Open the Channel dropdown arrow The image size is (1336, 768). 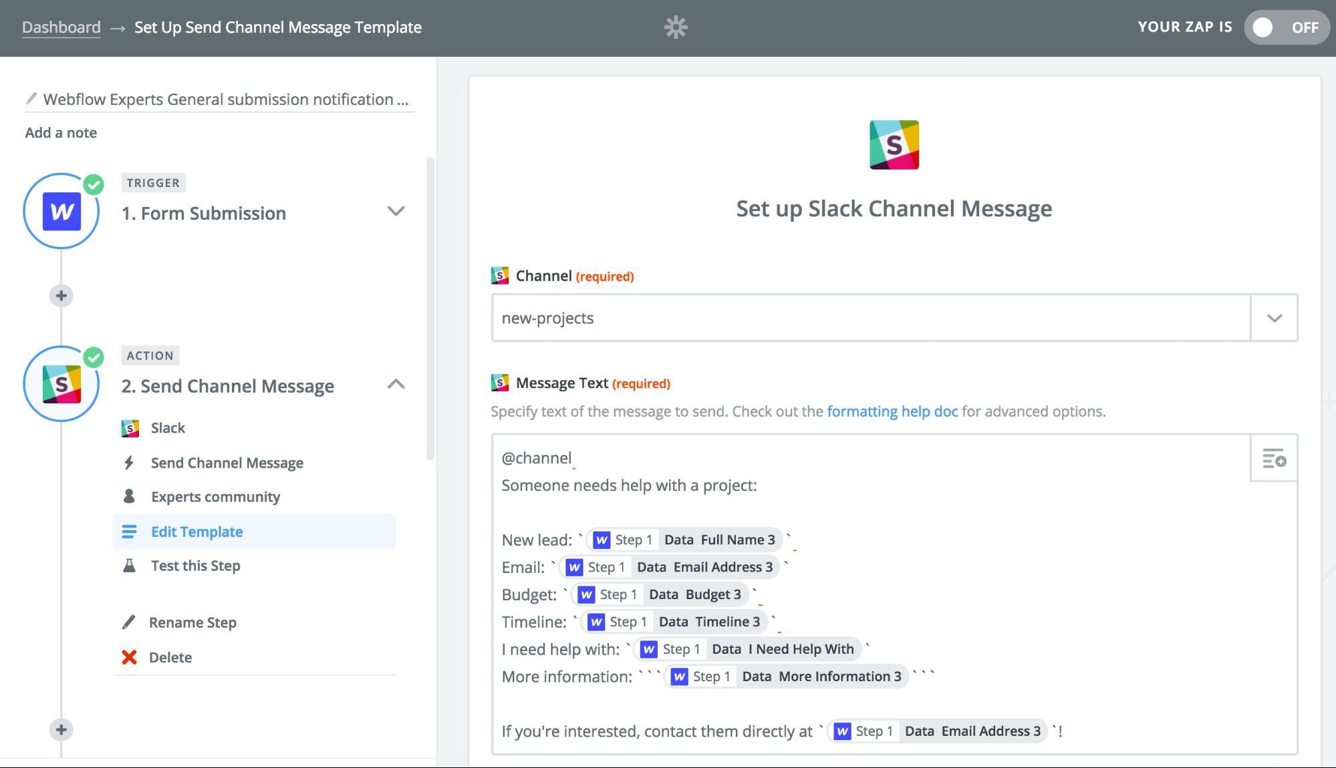coord(1275,318)
